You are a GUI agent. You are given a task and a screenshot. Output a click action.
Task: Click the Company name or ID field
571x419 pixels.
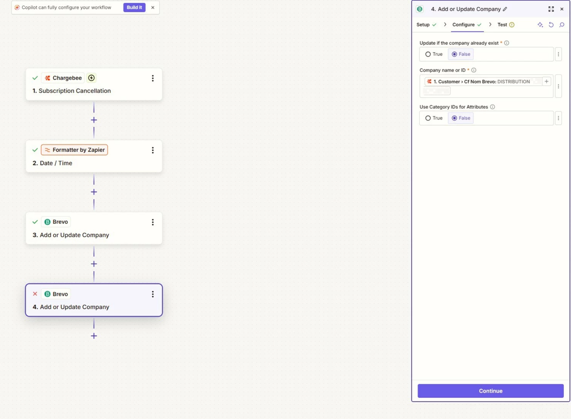tap(486, 86)
